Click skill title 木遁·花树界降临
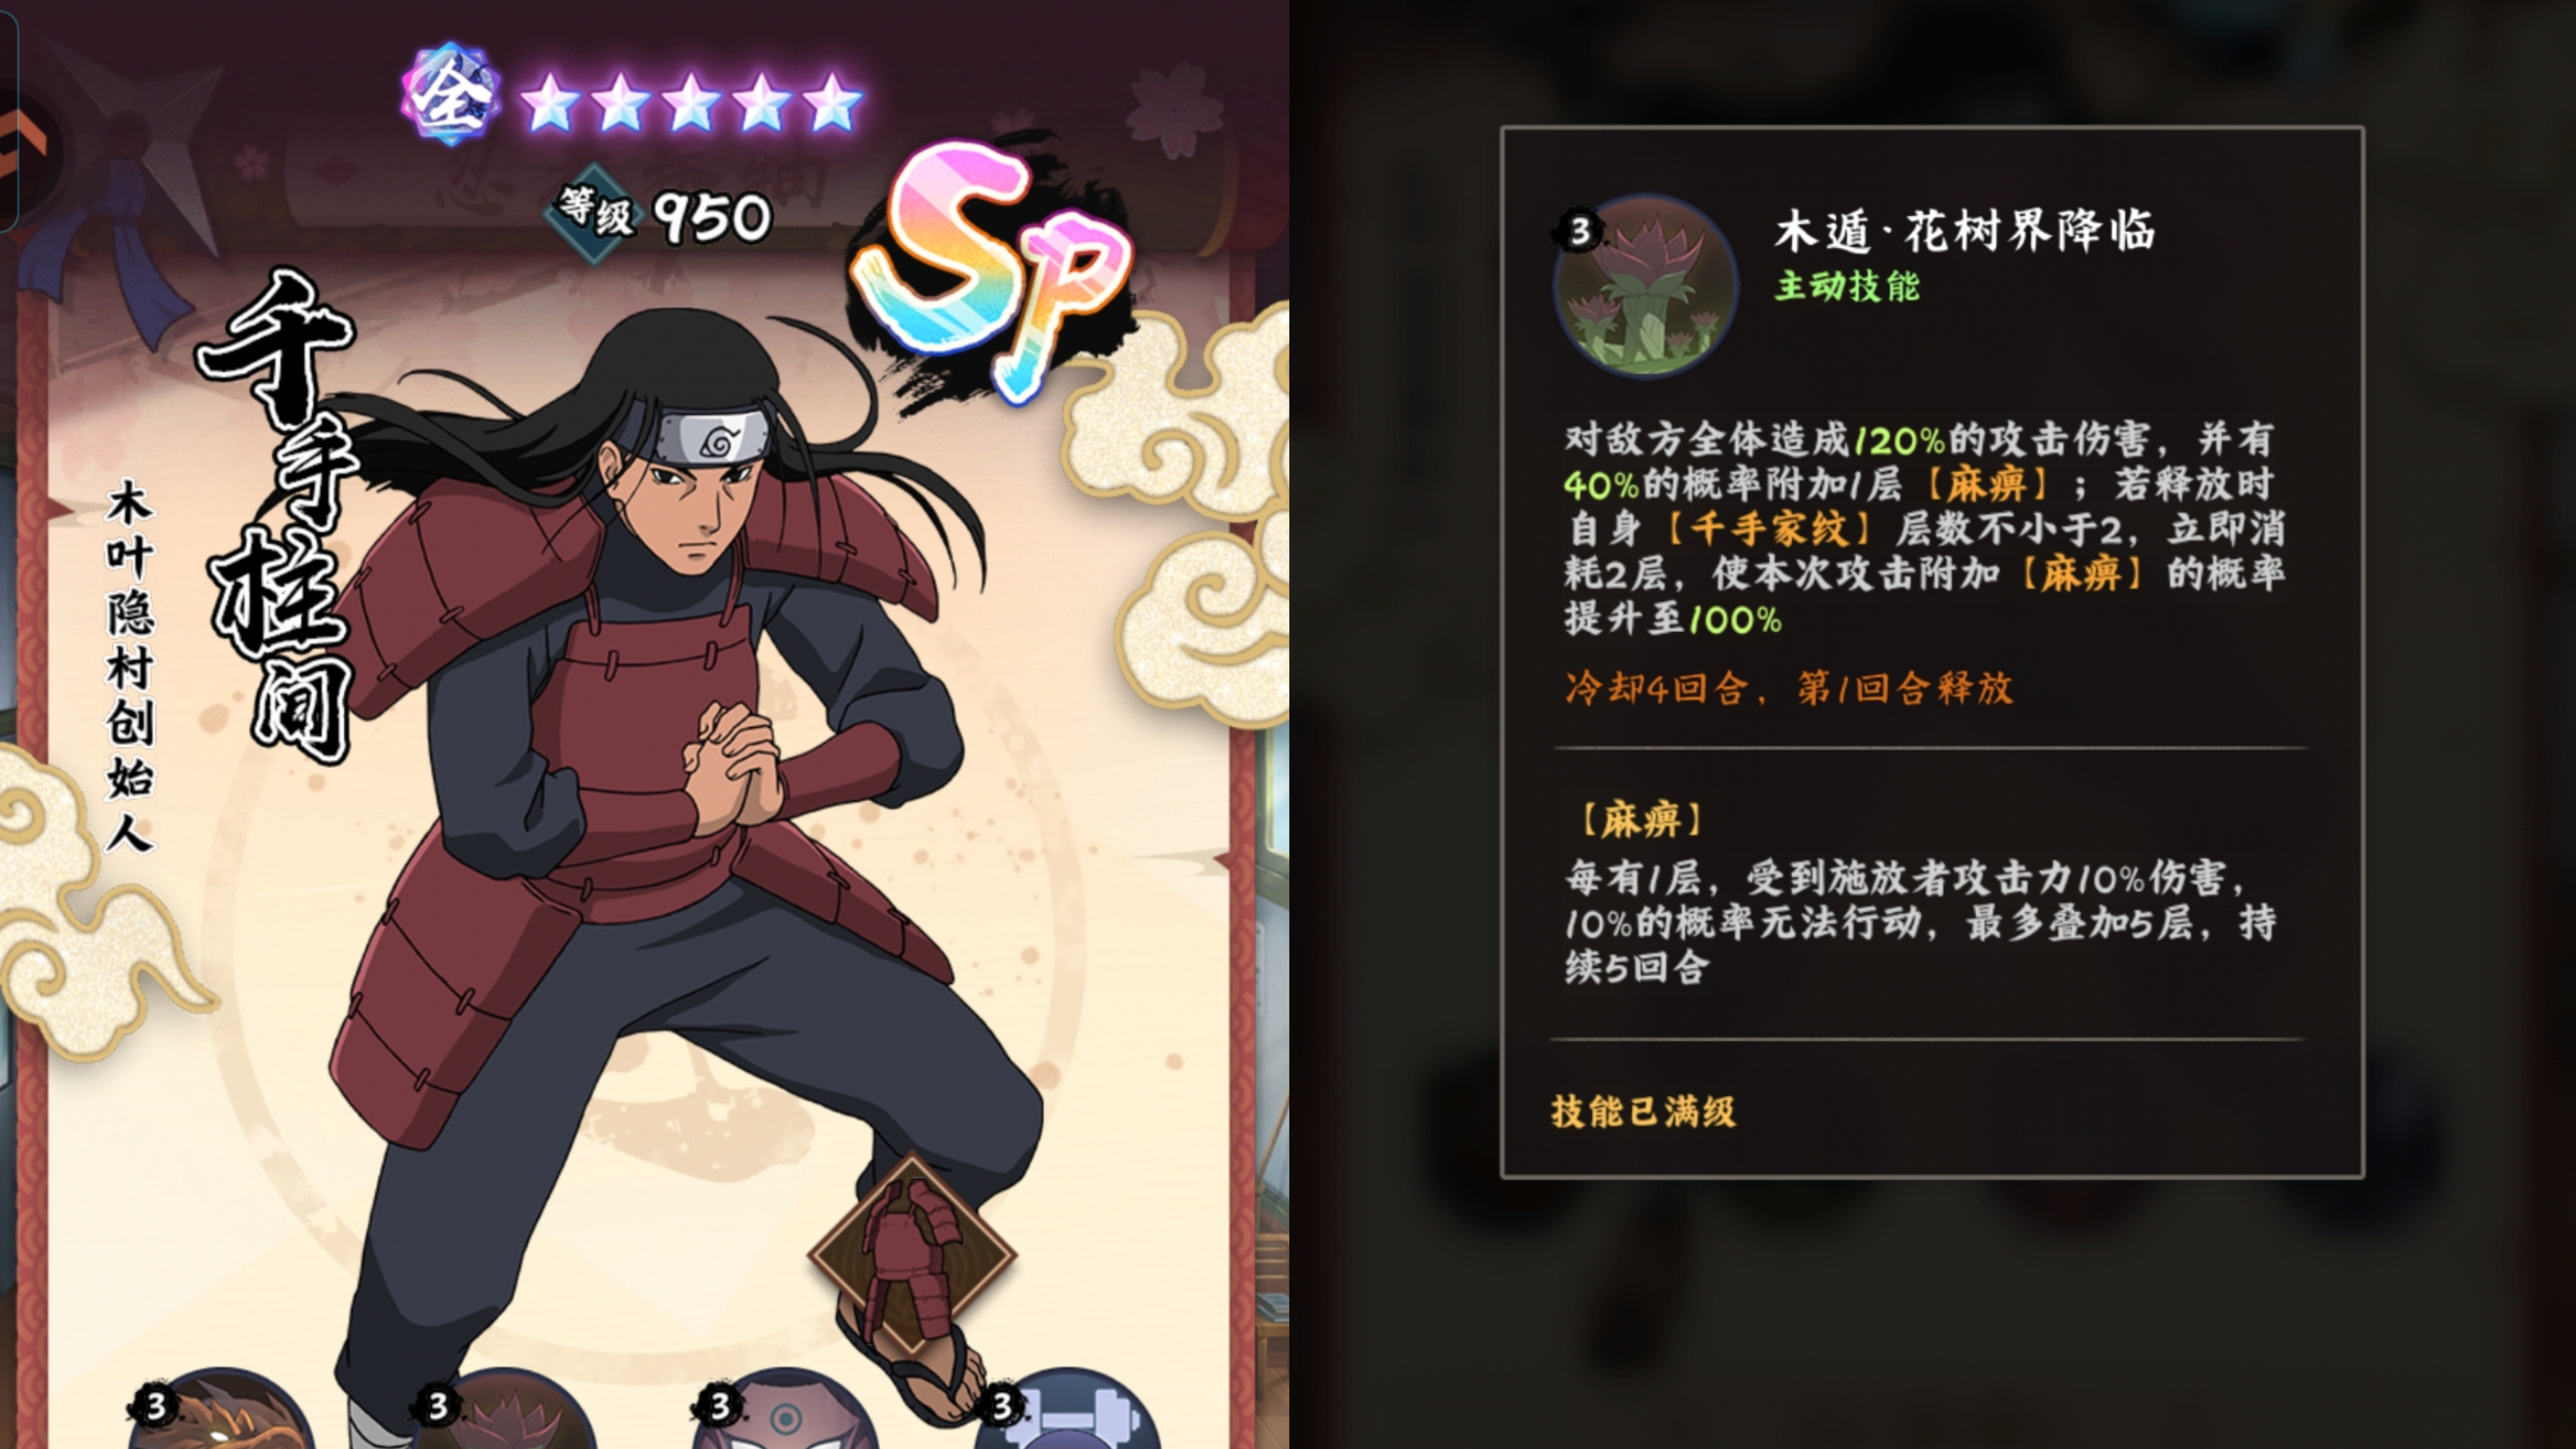This screenshot has height=1449, width=2576. (x=1965, y=231)
